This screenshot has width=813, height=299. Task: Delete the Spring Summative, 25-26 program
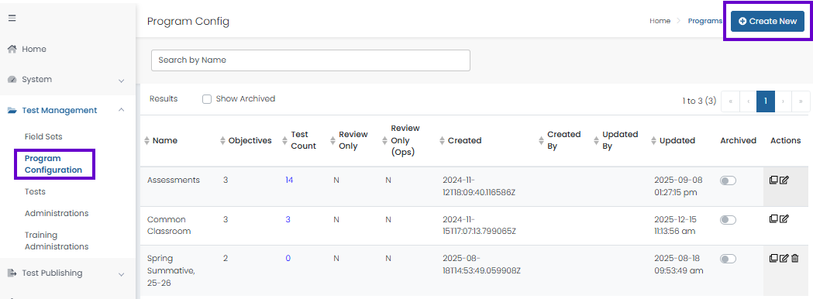pyautogui.click(x=795, y=258)
